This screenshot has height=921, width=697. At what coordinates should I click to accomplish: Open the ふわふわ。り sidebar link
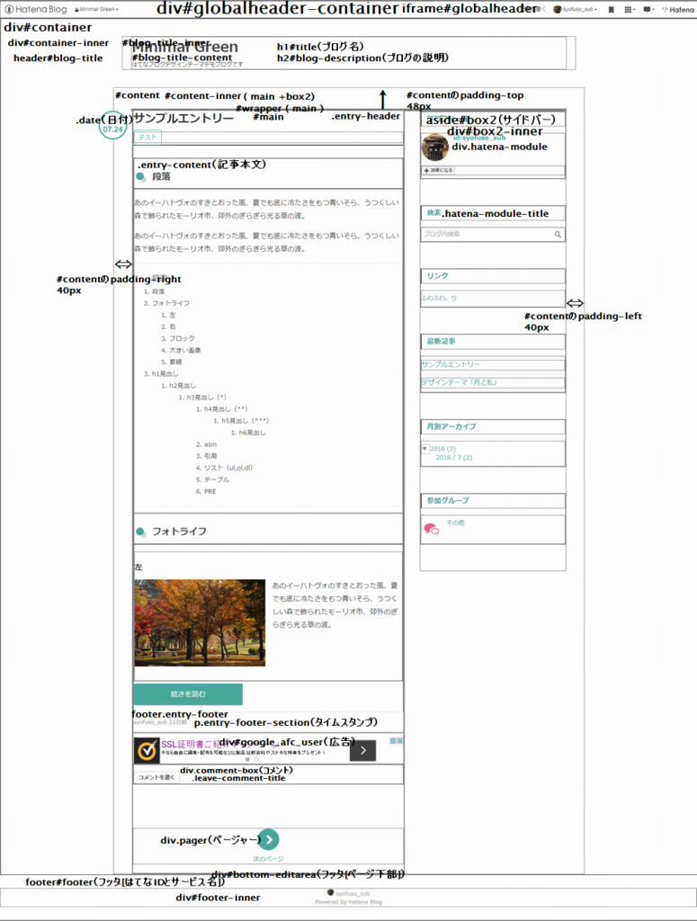click(x=439, y=298)
